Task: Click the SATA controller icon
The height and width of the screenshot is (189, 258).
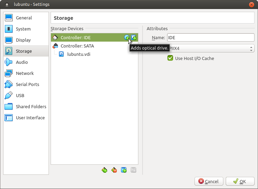Action: pos(55,46)
